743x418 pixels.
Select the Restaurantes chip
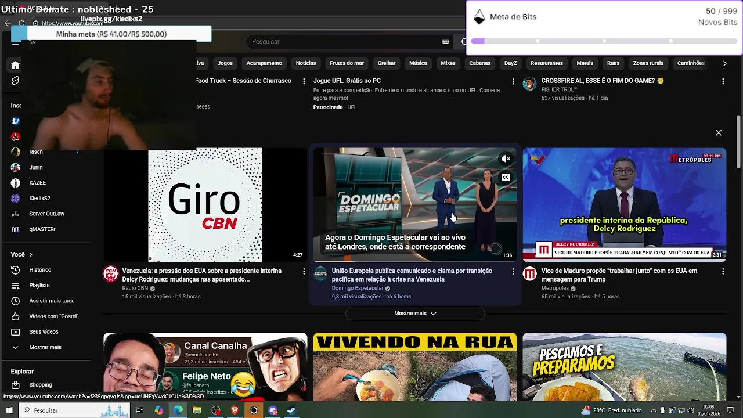tap(546, 63)
